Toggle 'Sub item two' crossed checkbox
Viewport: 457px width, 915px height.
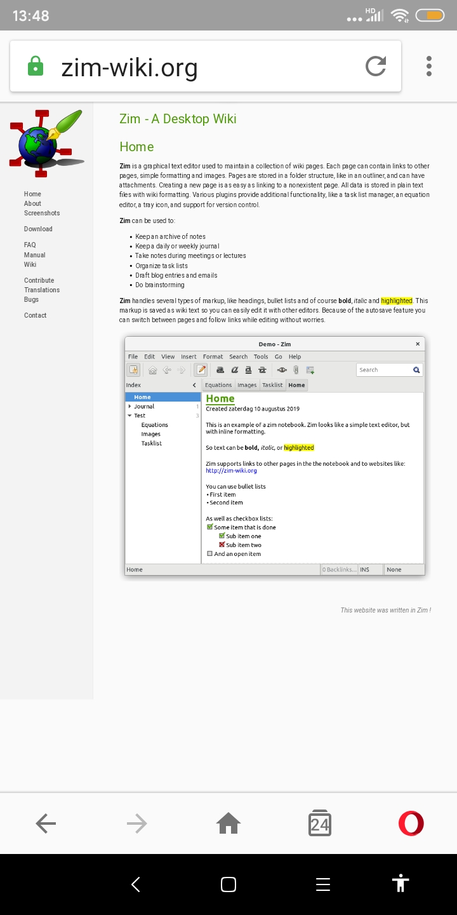point(222,545)
